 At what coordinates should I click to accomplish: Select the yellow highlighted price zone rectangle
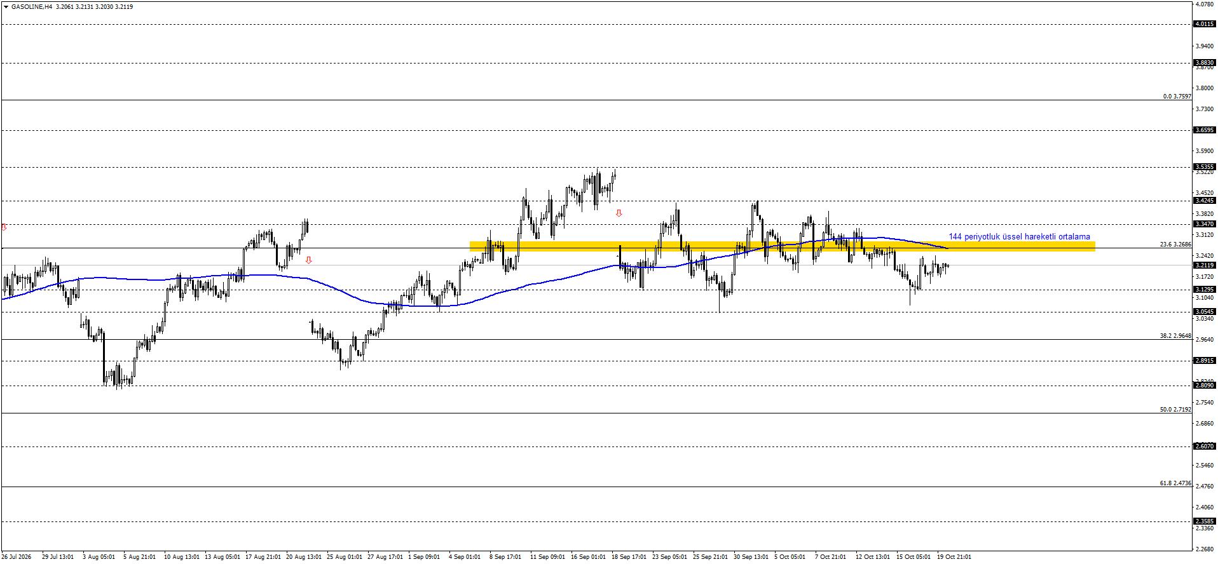point(782,246)
